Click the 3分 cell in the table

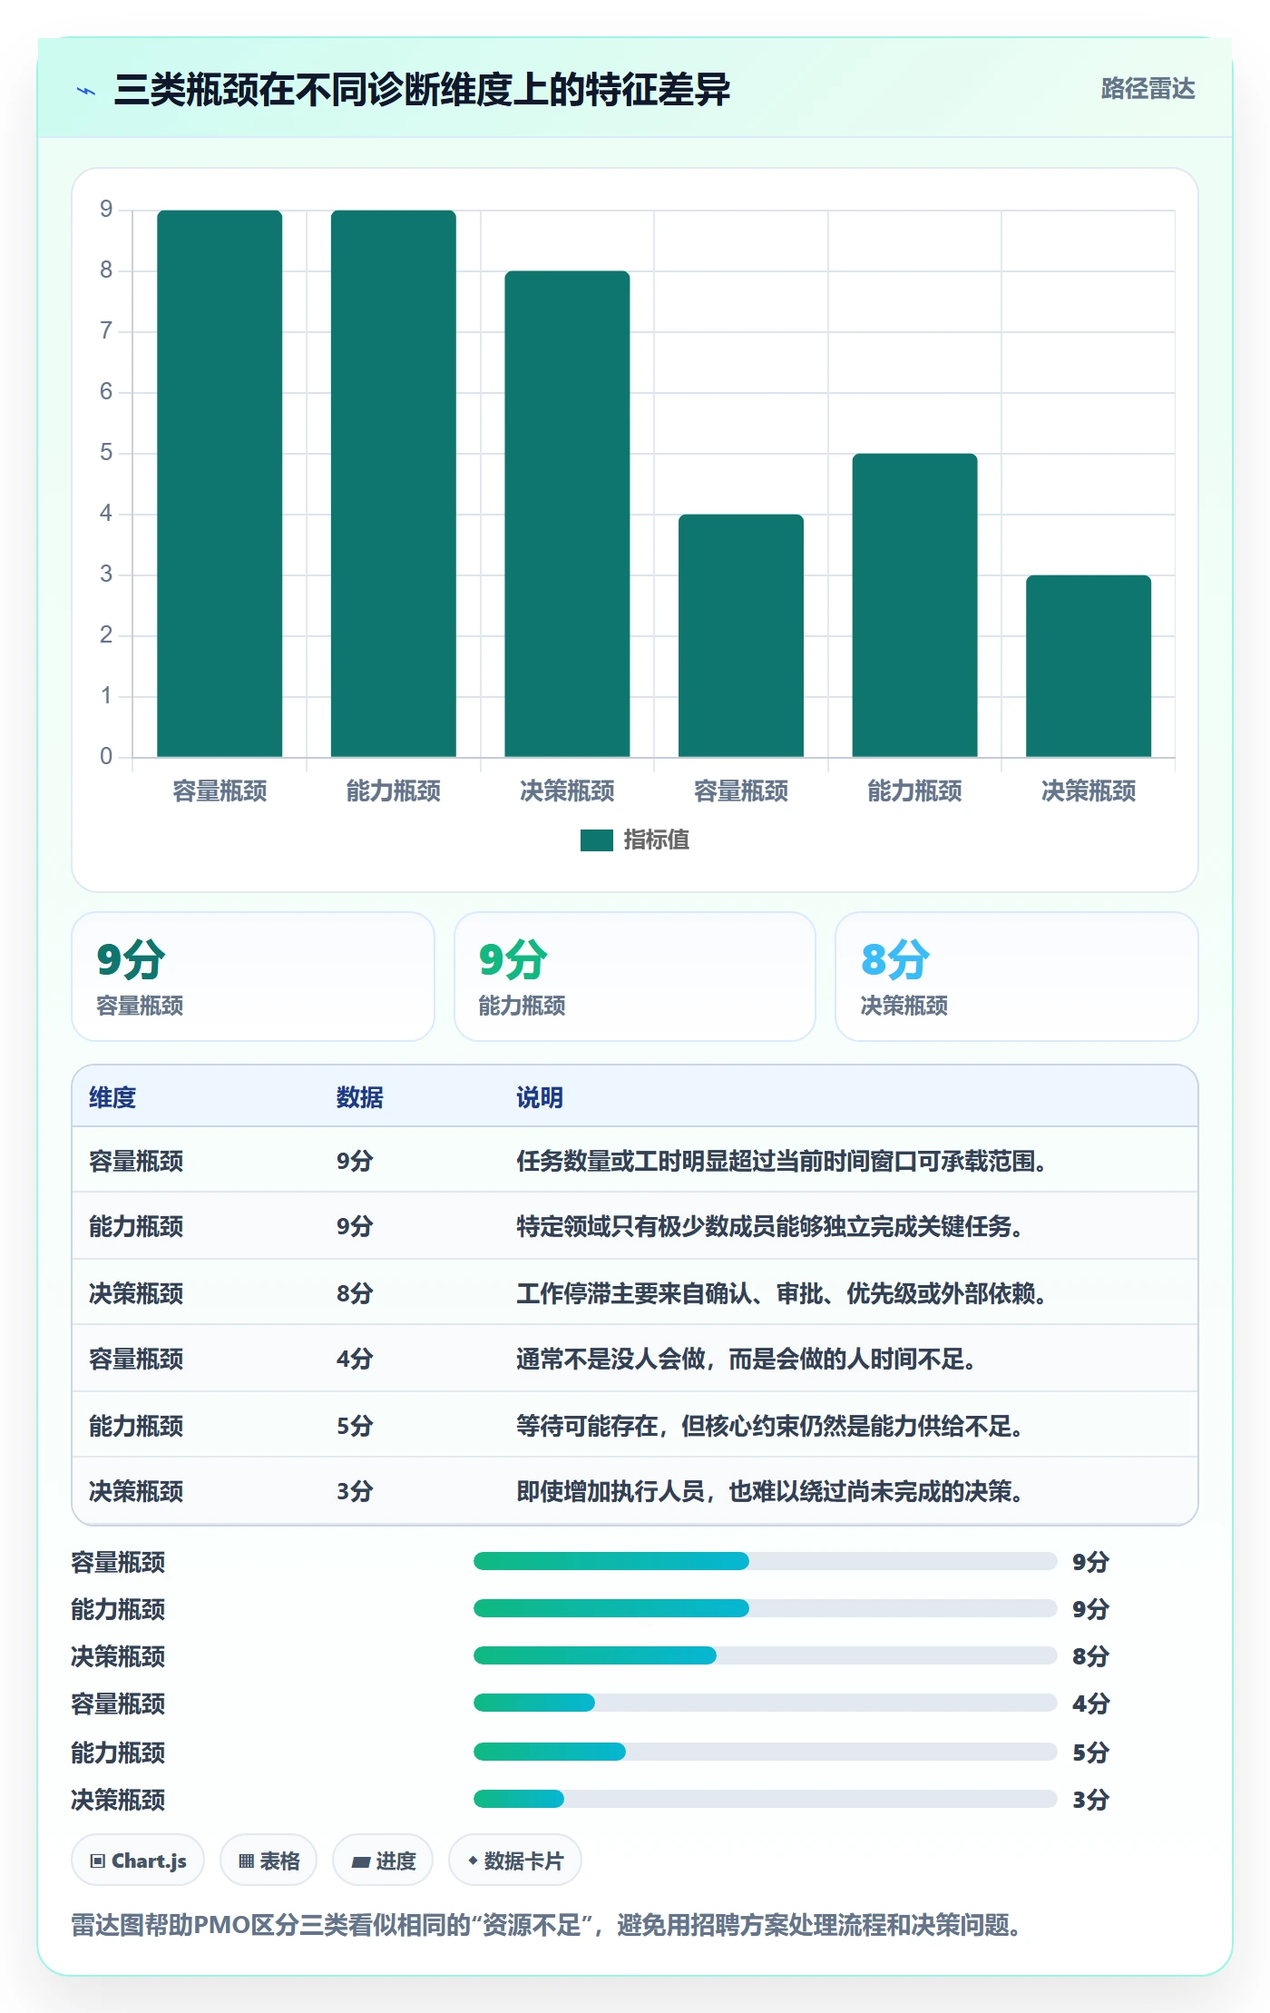(355, 1491)
